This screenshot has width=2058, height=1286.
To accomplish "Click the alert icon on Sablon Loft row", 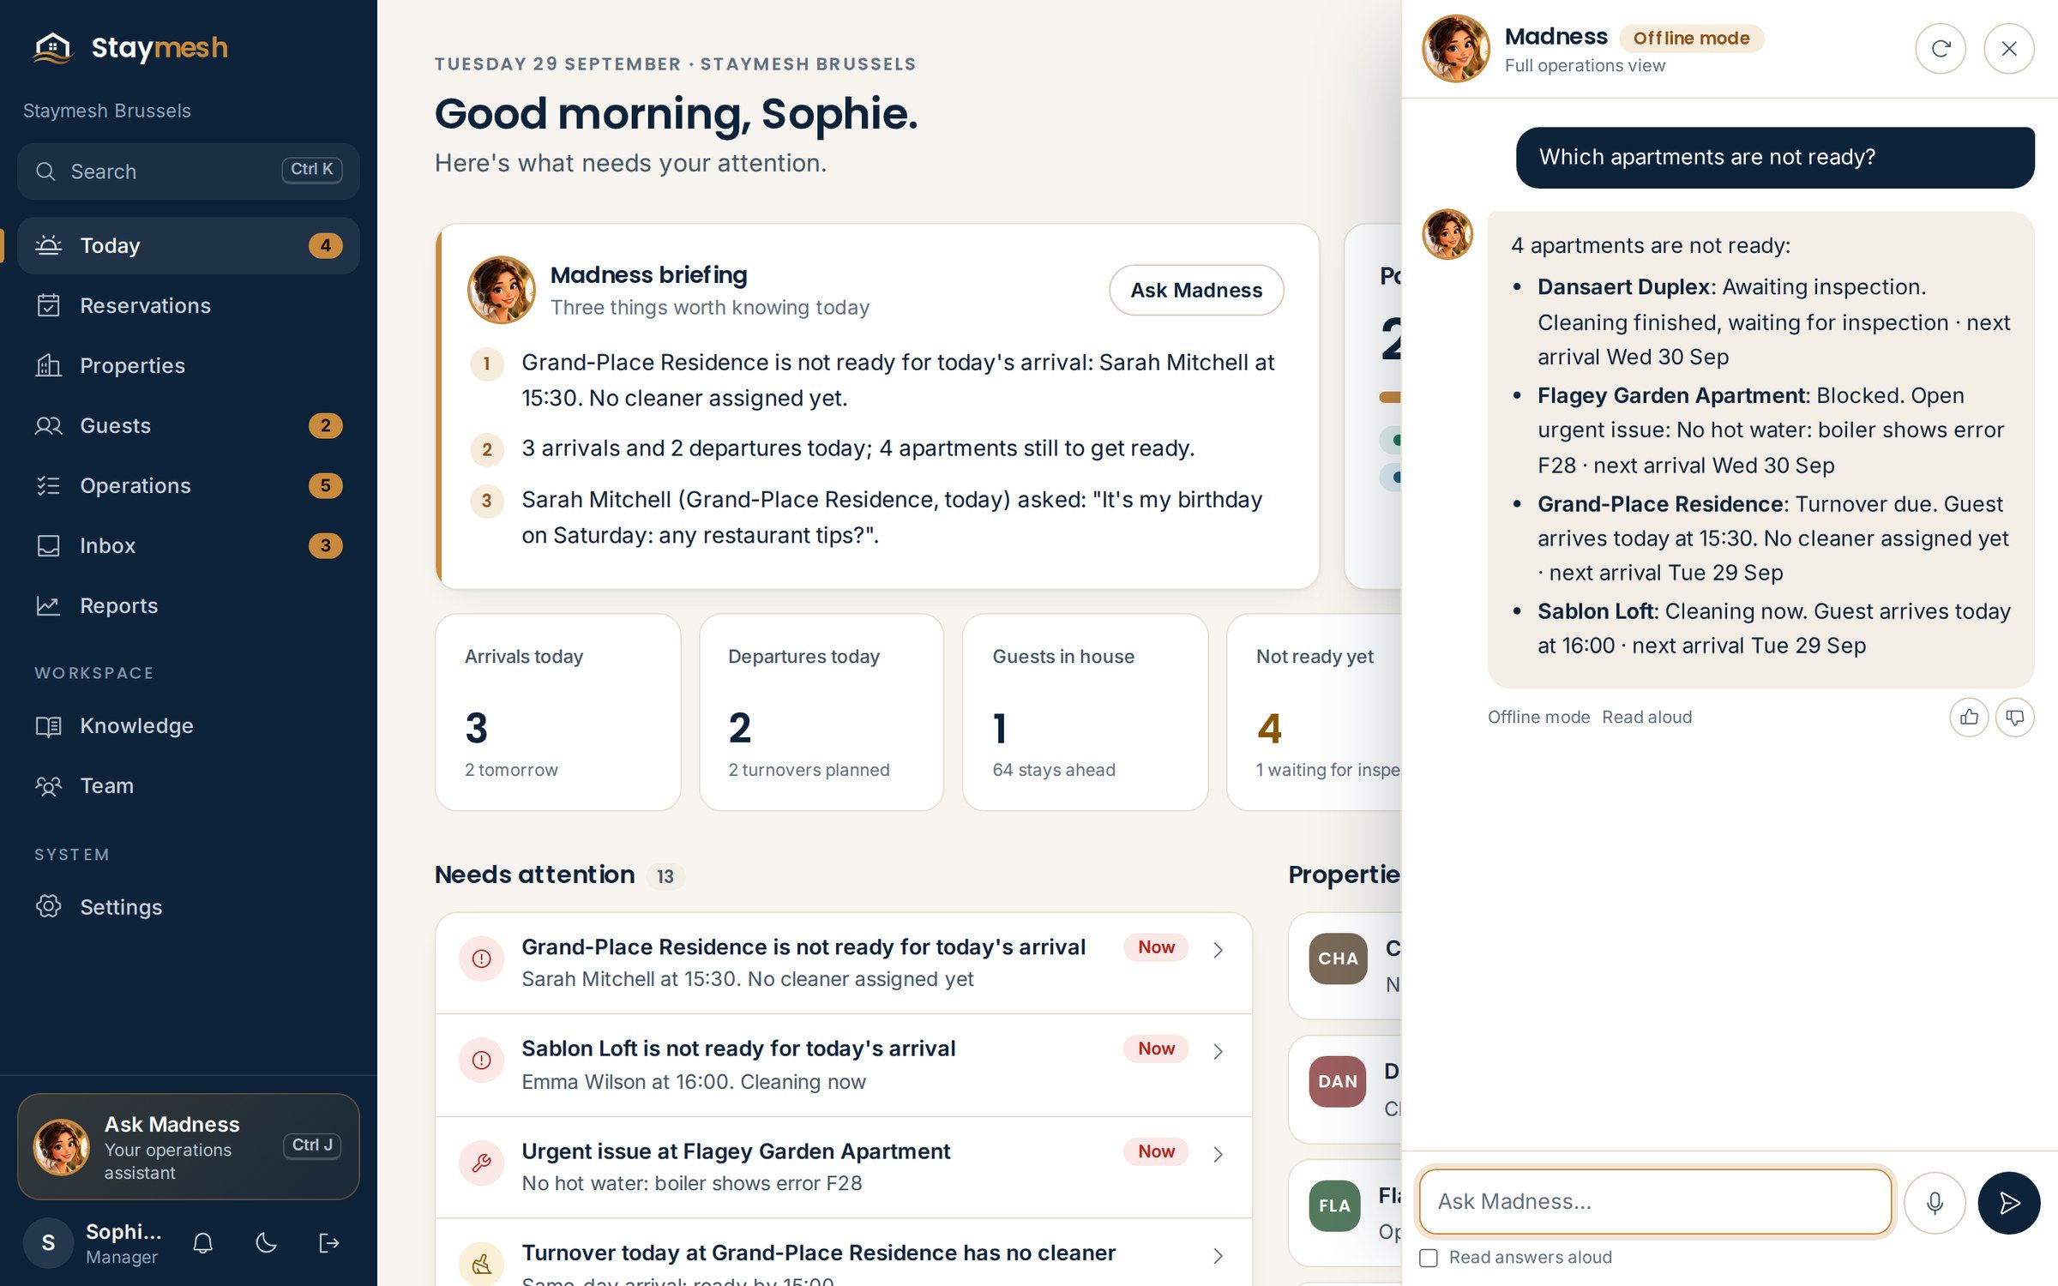I will click(x=482, y=1061).
